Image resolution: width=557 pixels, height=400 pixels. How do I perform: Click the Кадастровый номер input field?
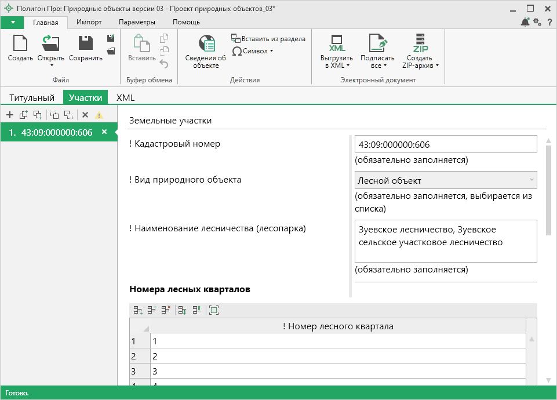coord(445,144)
